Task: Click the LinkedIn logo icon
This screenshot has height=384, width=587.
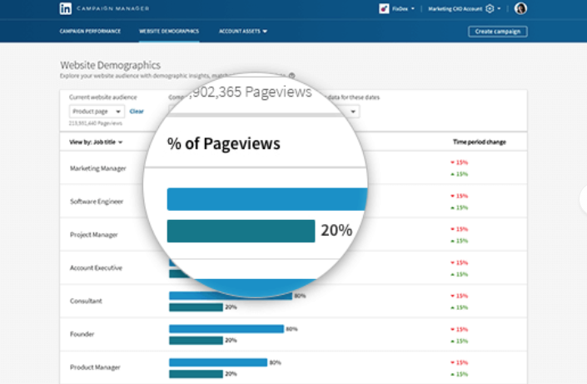Action: 65,8
